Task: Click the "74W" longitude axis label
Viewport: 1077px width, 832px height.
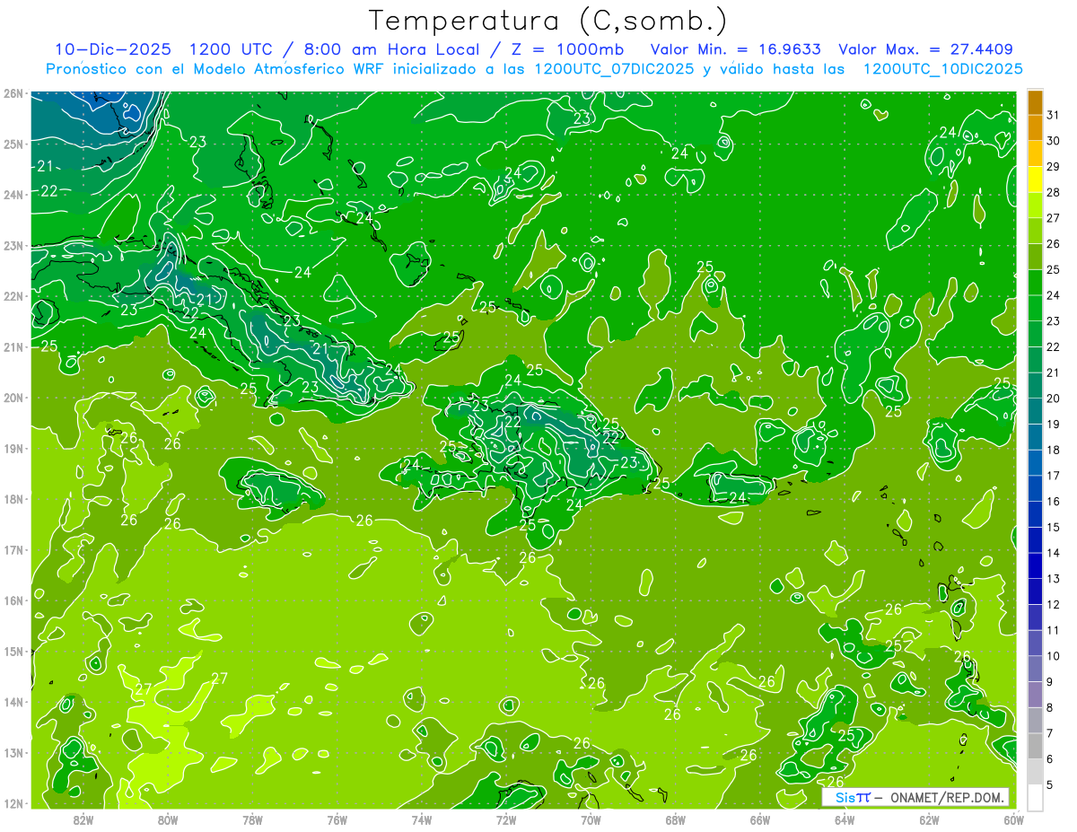Action: coord(422,819)
